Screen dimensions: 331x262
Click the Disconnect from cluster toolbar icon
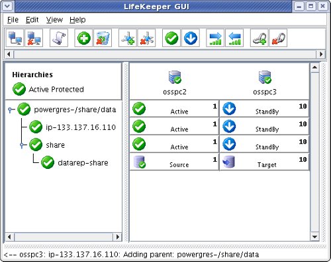[x=34, y=38]
